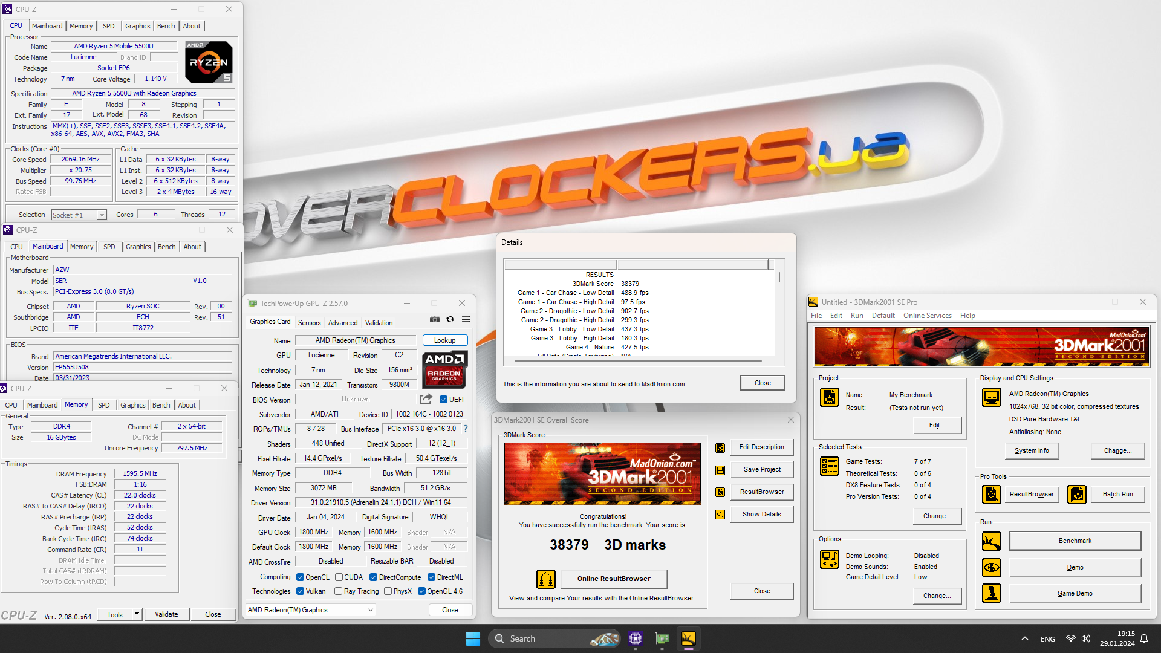Click the ResultBrowser icon in the Overall Score window
Screen dimensions: 1161x653
(x=720, y=492)
